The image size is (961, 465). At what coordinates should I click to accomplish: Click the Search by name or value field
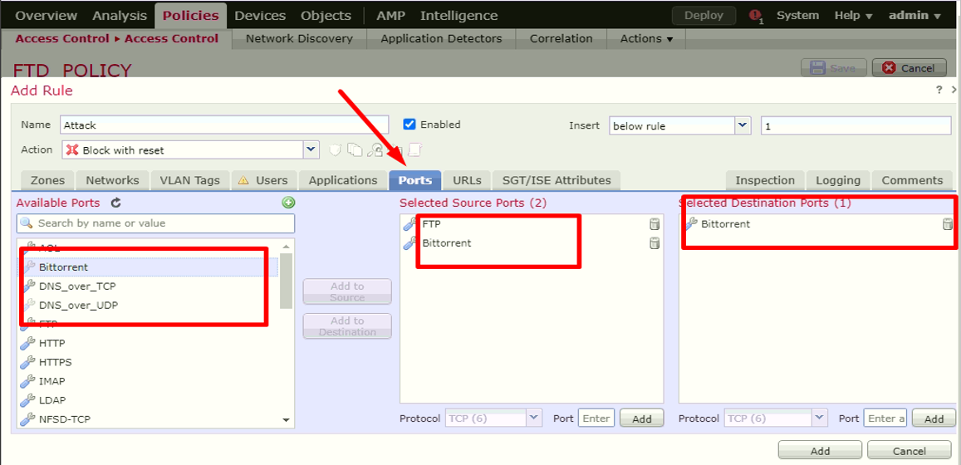156,223
